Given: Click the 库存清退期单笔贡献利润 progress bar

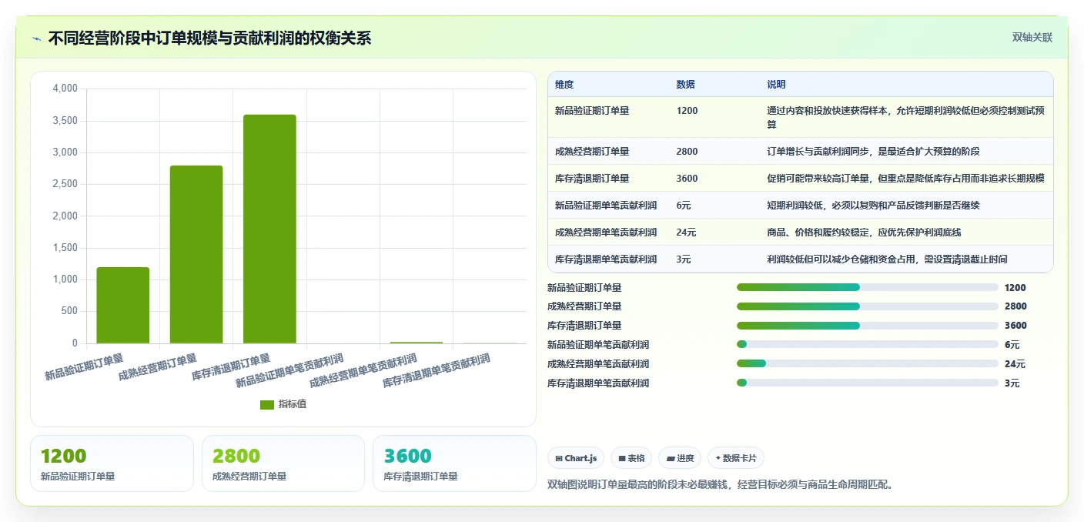Looking at the screenshot, I should click(868, 383).
